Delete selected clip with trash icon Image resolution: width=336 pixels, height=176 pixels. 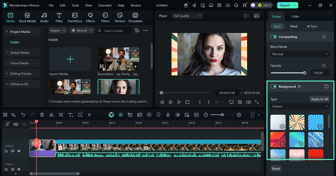point(42,115)
